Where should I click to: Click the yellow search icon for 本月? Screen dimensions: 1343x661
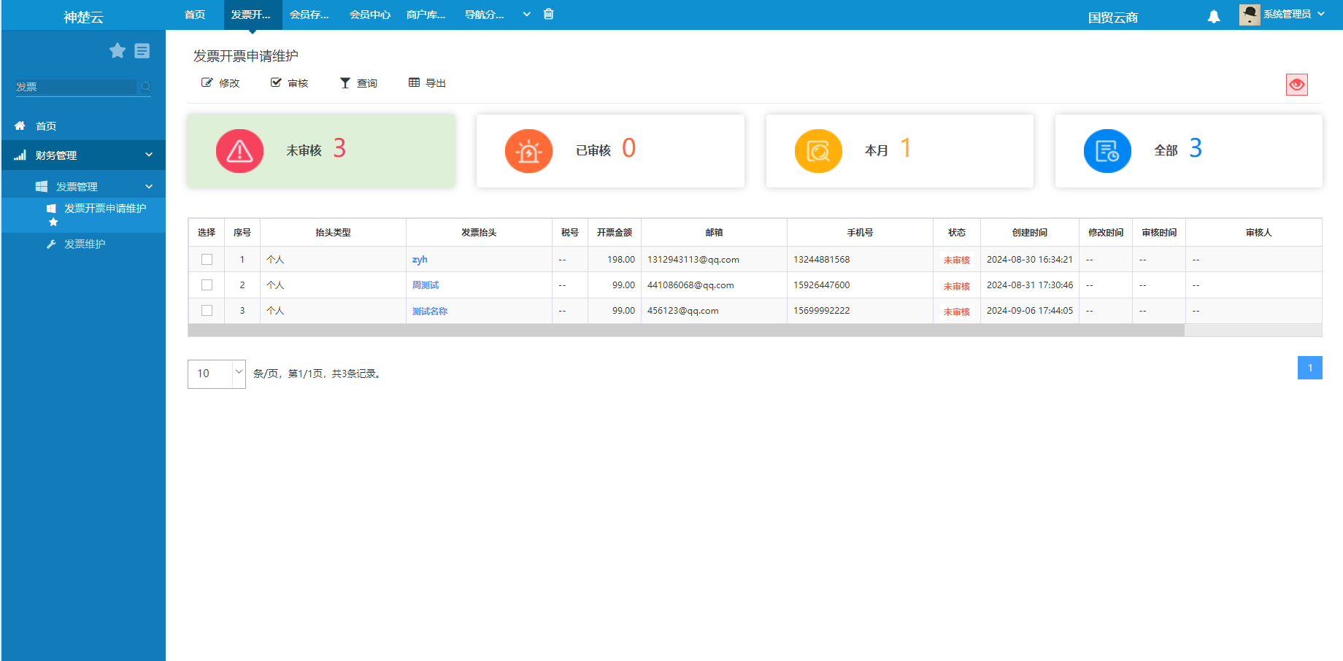(x=818, y=151)
